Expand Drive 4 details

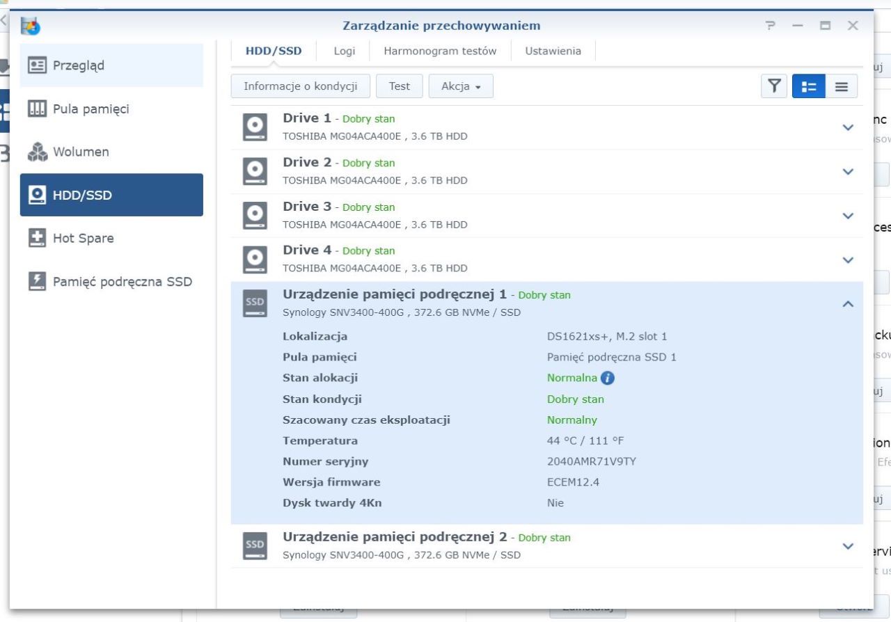pyautogui.click(x=848, y=260)
